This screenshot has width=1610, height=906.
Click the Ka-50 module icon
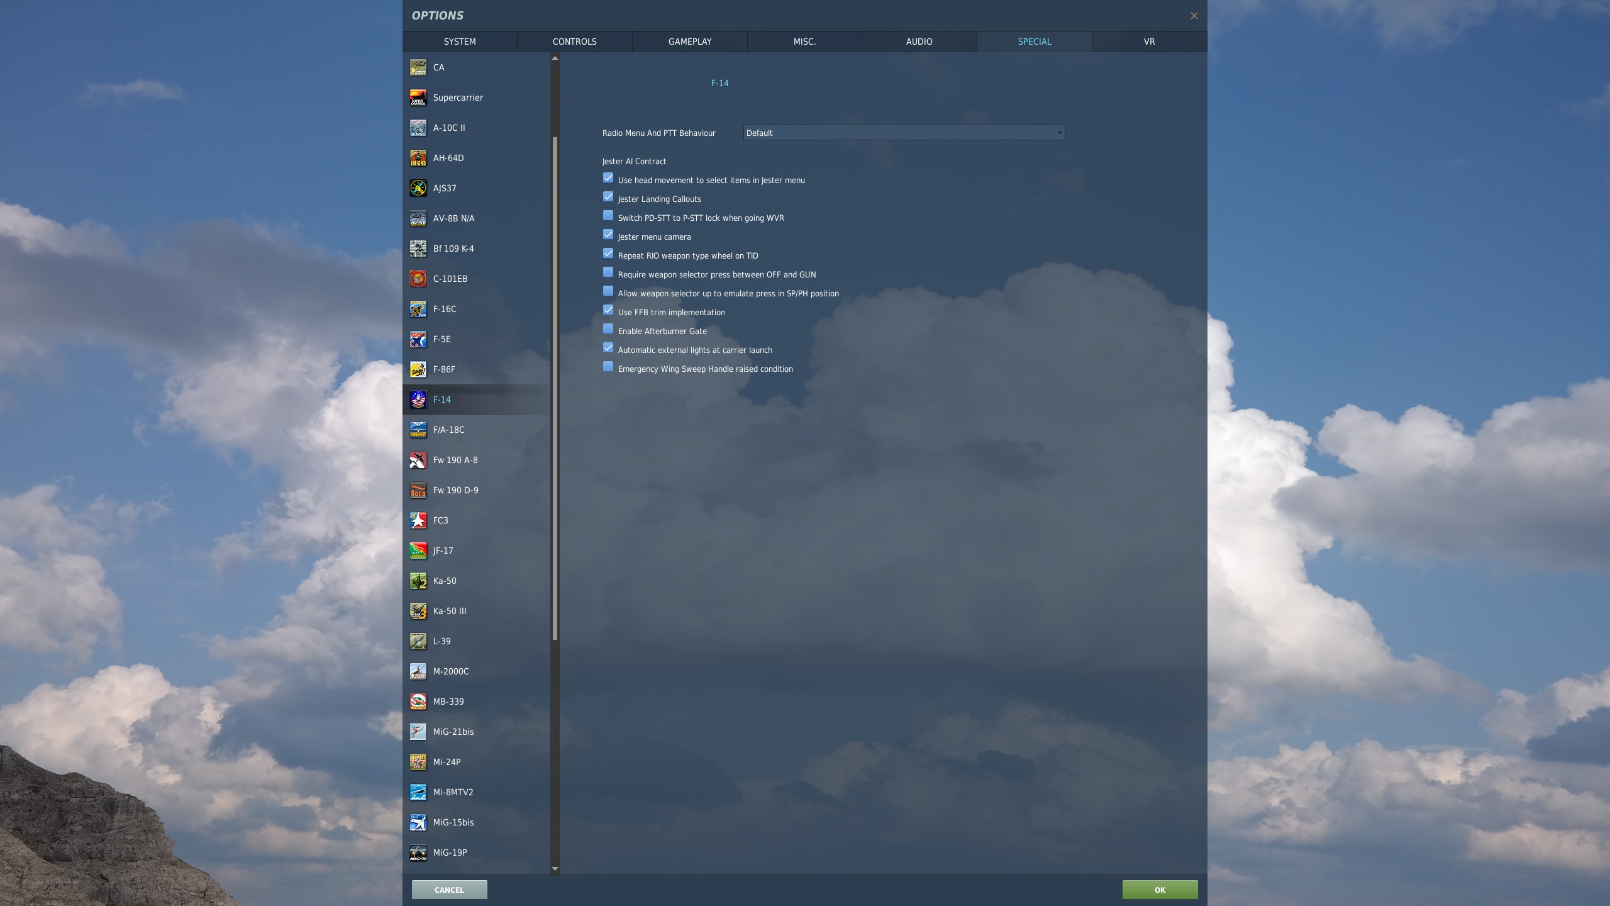418,581
